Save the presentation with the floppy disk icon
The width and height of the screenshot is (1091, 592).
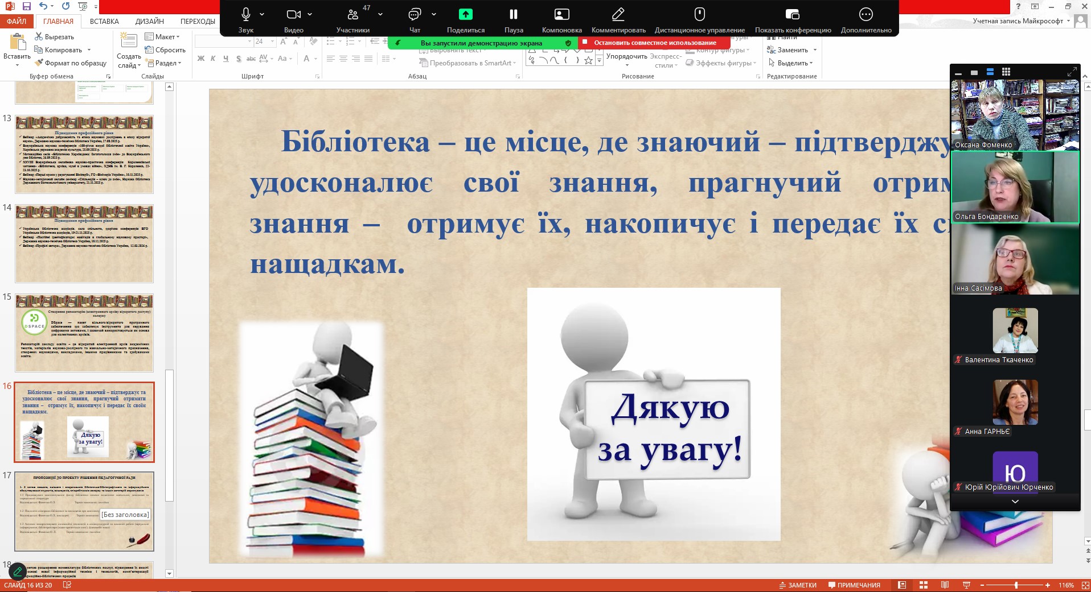tap(26, 6)
